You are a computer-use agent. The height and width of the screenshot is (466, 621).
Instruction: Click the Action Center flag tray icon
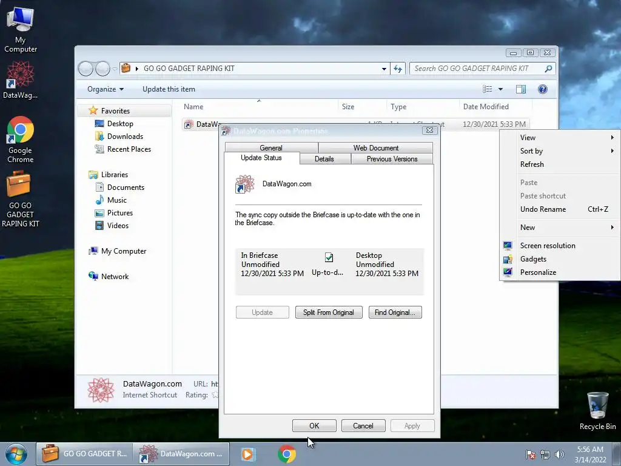pyautogui.click(x=531, y=454)
